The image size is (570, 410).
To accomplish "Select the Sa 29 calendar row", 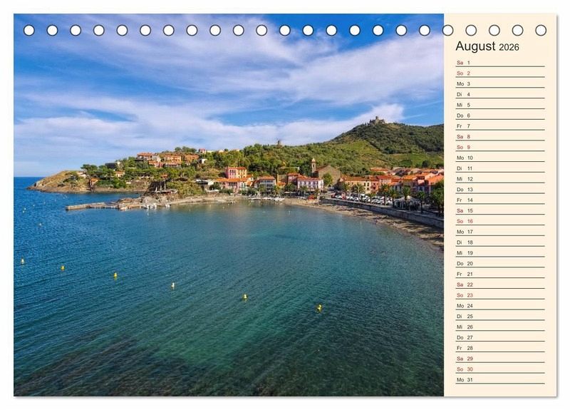I will [x=500, y=358].
